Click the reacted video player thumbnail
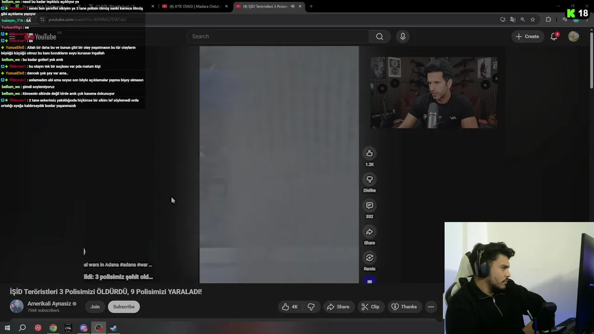 (433, 92)
